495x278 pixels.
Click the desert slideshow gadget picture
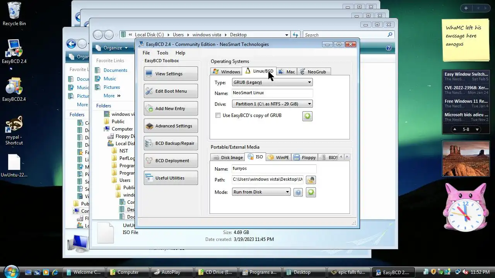coord(466,159)
